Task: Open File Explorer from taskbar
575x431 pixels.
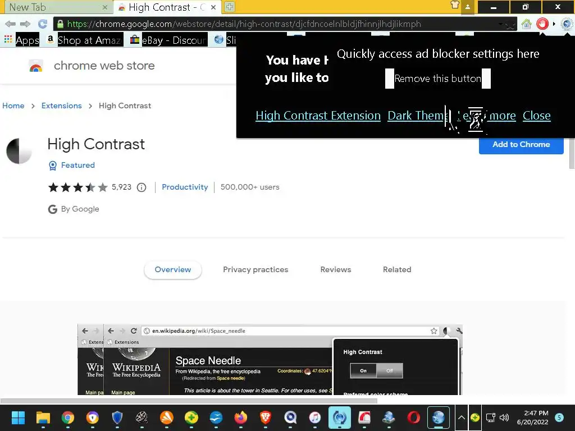Action: pos(43,418)
